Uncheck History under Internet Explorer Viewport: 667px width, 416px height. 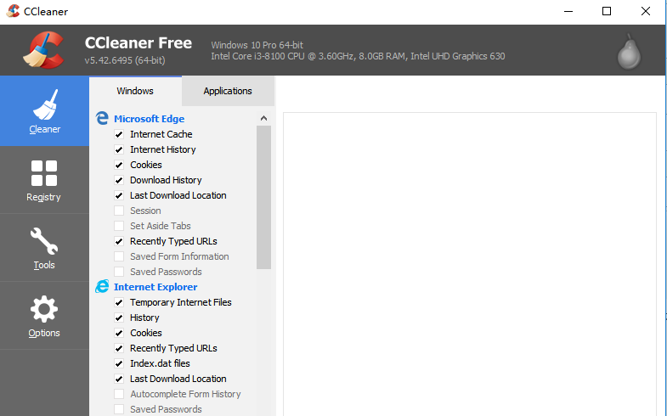119,318
